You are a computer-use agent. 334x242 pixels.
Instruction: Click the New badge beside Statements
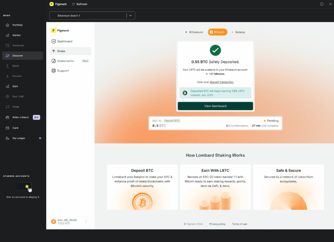(85, 61)
